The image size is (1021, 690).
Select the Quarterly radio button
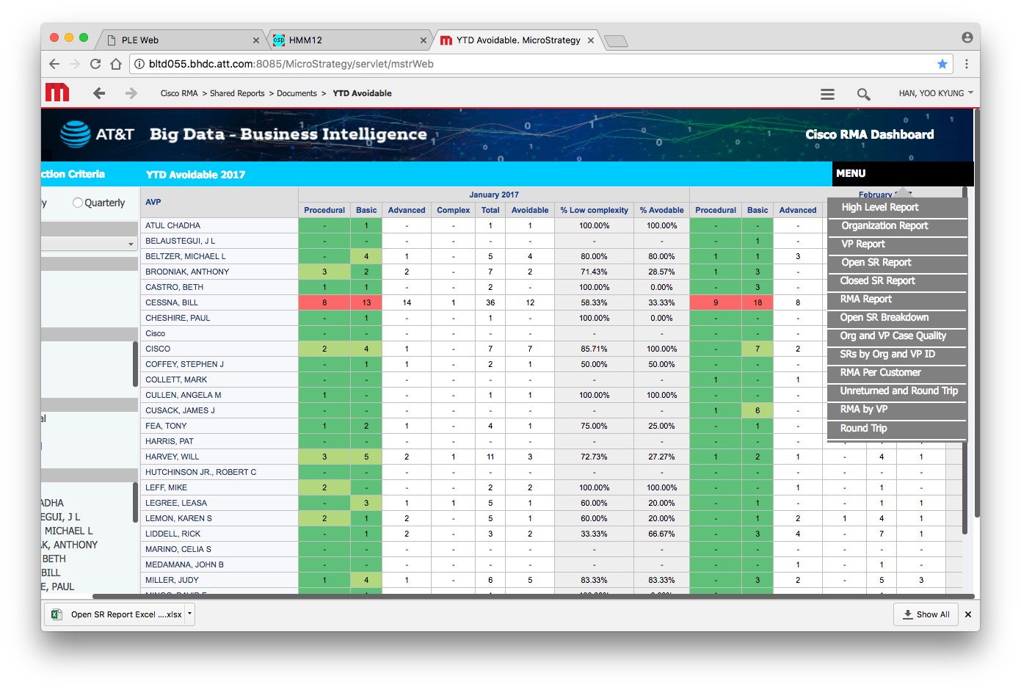pos(78,203)
